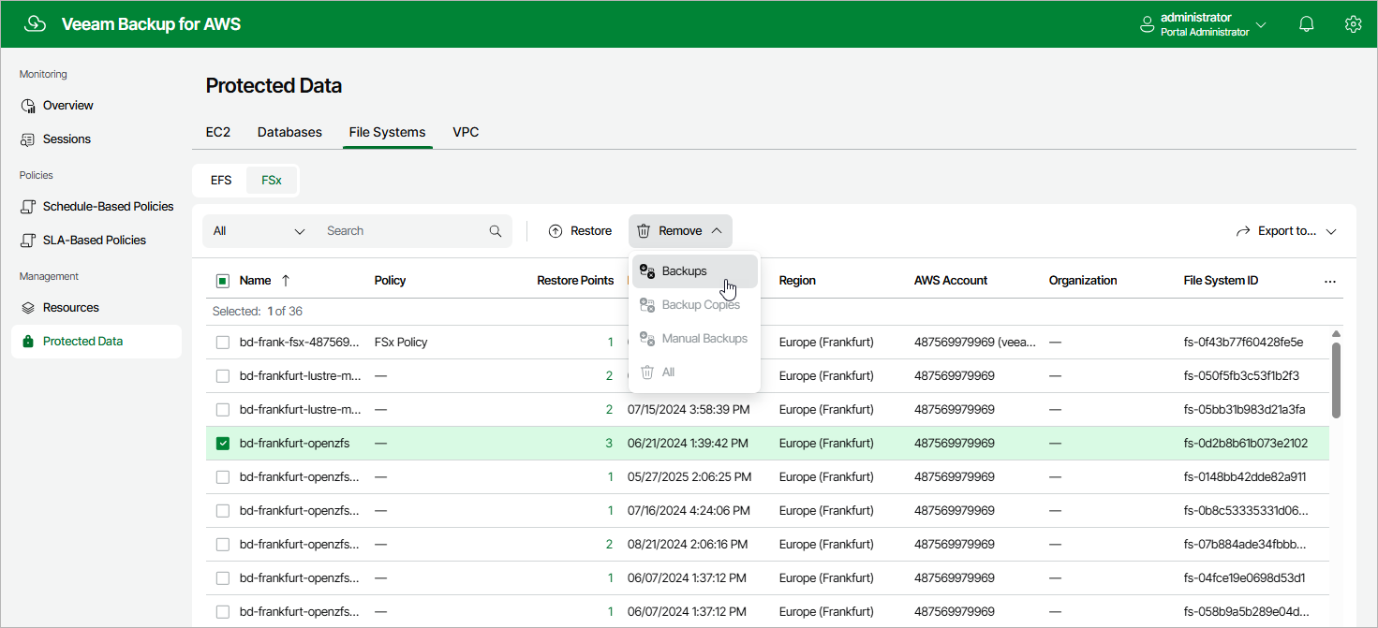Open the column options ellipsis
This screenshot has width=1378, height=628.
(1329, 281)
